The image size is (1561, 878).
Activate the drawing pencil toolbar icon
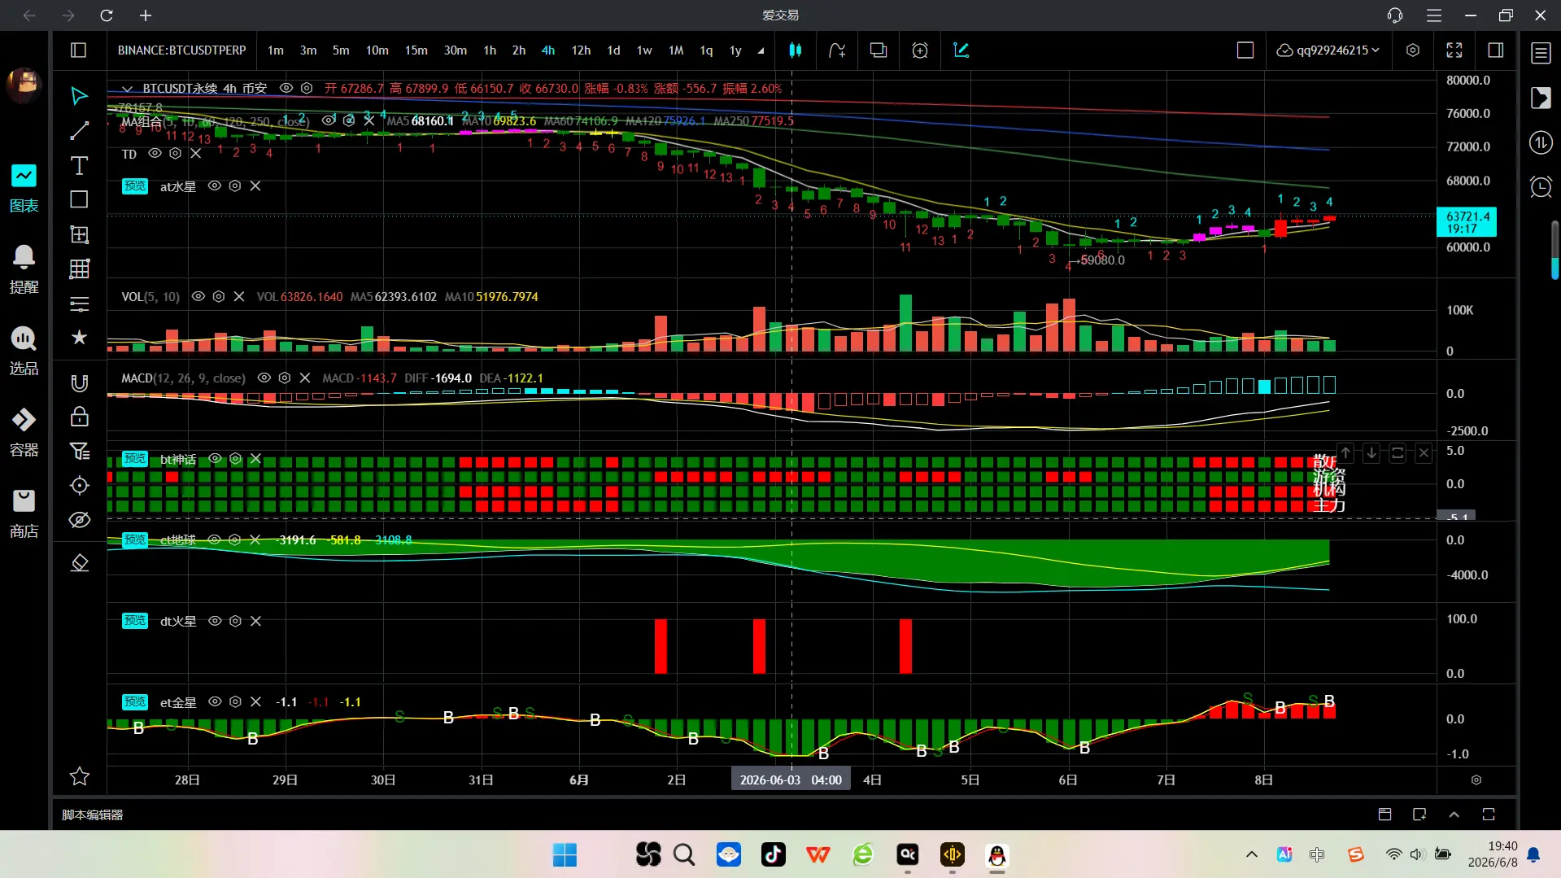(961, 50)
